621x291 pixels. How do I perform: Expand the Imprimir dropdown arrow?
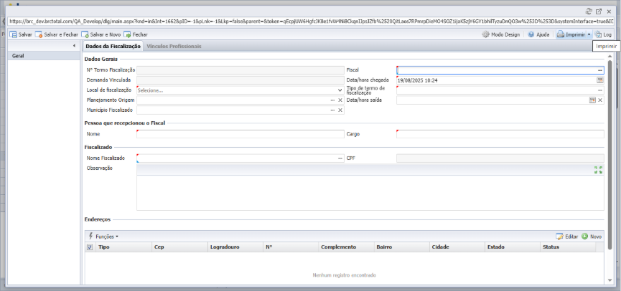point(589,35)
